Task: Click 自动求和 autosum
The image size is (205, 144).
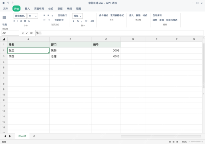Action: pyautogui.click(x=157, y=16)
